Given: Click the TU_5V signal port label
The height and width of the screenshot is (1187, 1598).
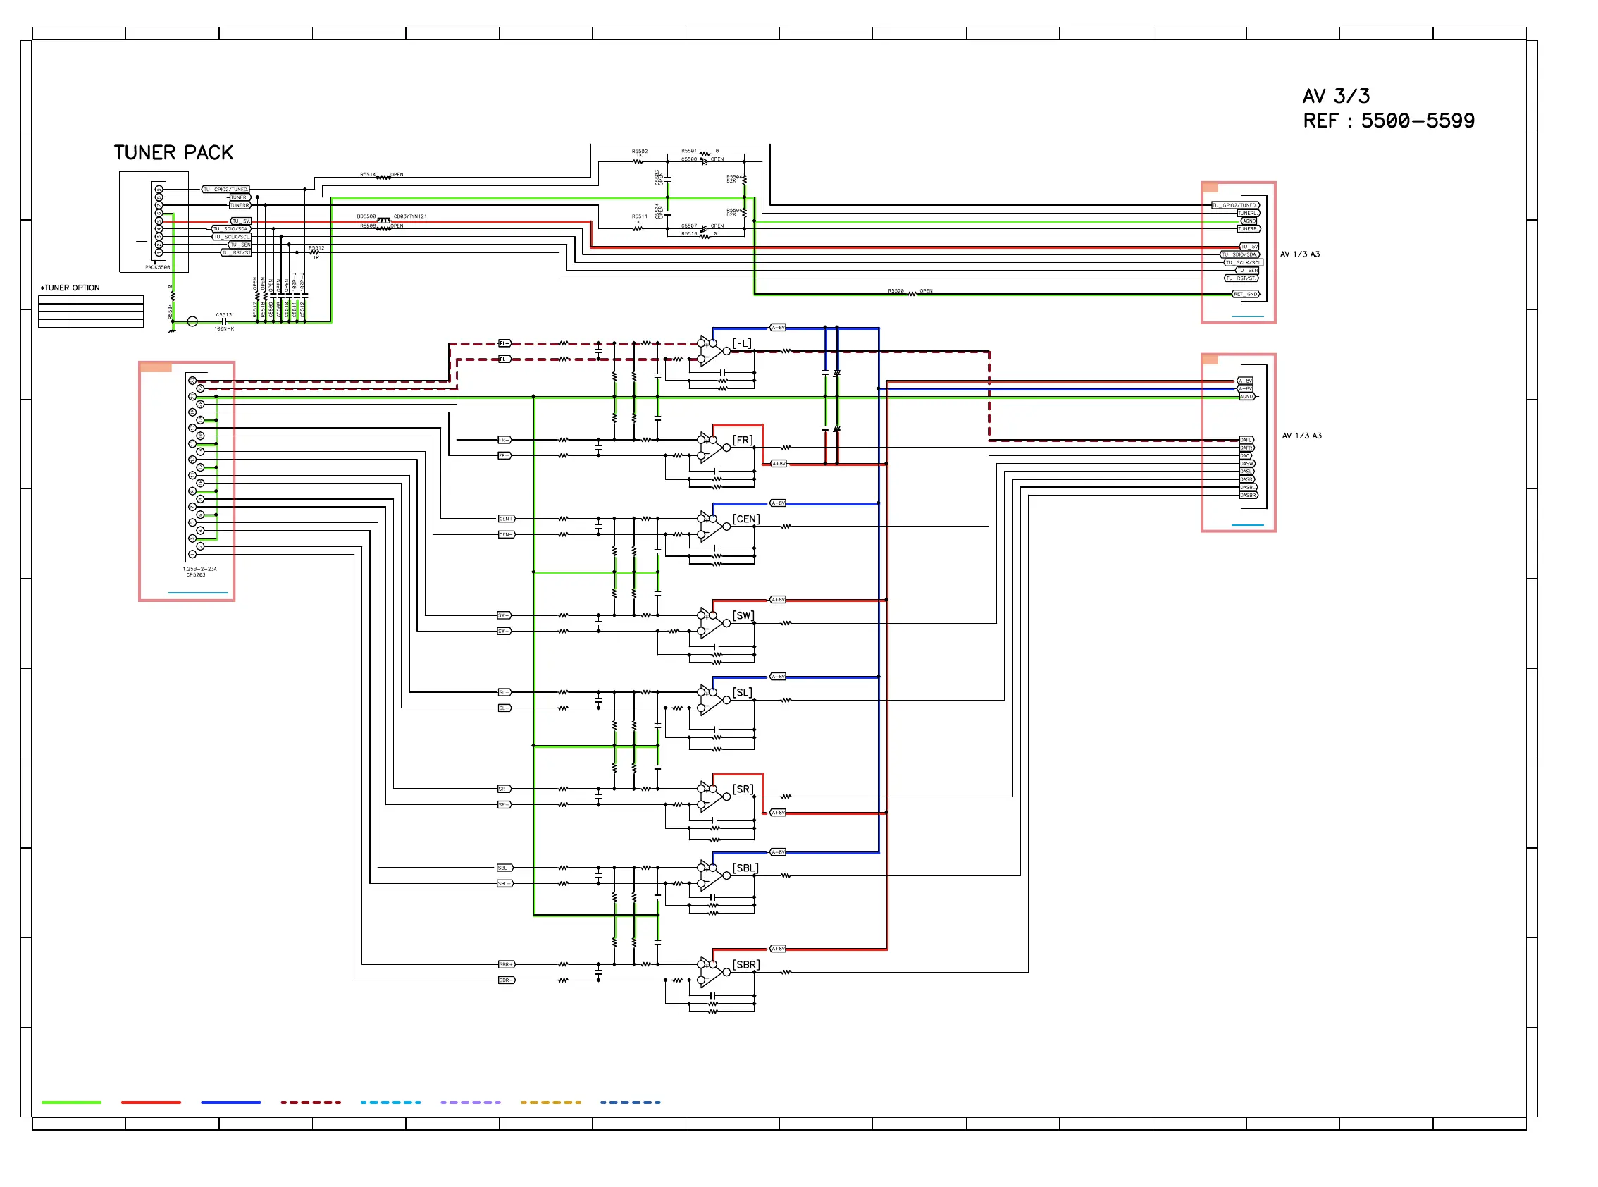Looking at the screenshot, I should click(1249, 247).
